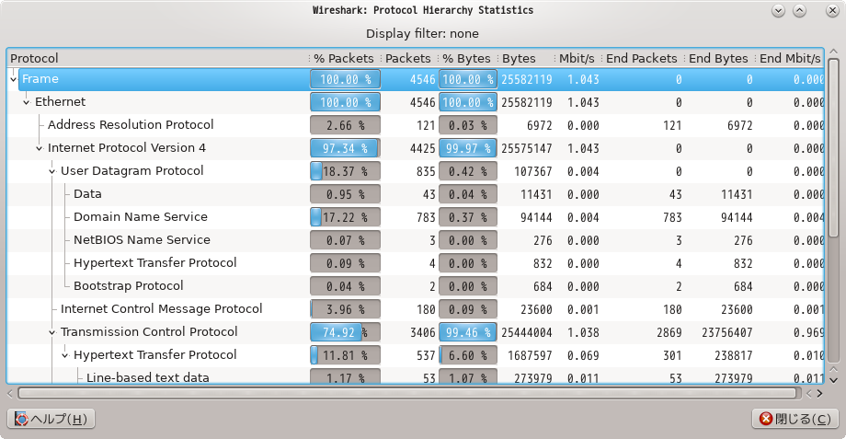This screenshot has height=439, width=846.
Task: Click the 74.92 % packets bar for TCP
Action: pyautogui.click(x=346, y=332)
